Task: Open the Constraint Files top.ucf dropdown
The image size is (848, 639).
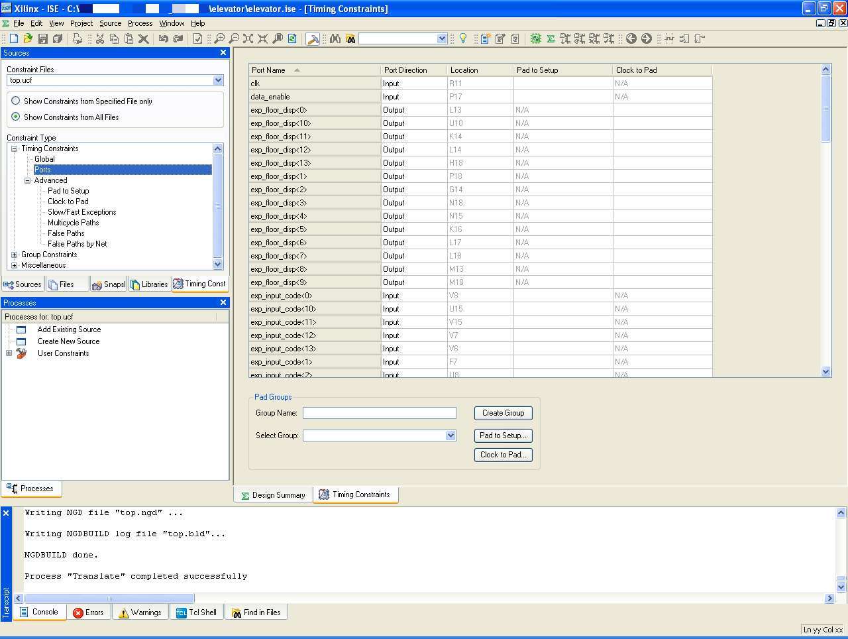Action: pos(218,80)
